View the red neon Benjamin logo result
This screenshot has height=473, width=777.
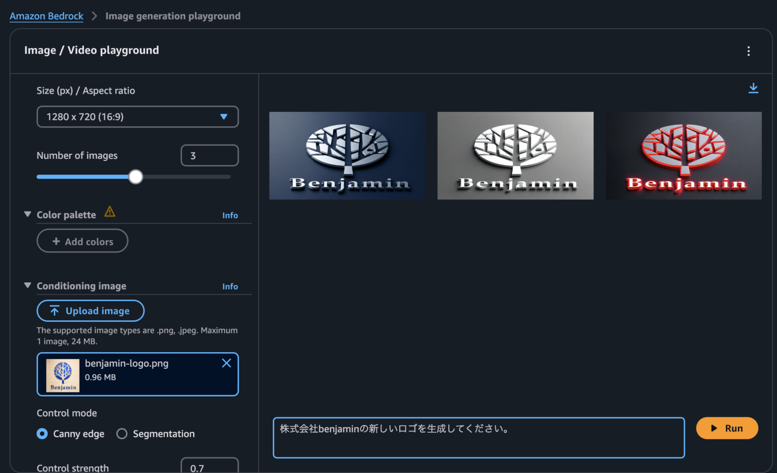coord(683,155)
